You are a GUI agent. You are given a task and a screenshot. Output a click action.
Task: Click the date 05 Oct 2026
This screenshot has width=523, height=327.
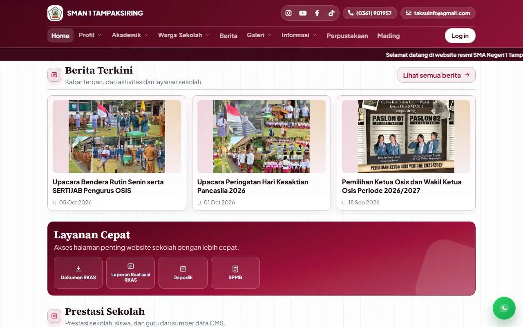[75, 202]
